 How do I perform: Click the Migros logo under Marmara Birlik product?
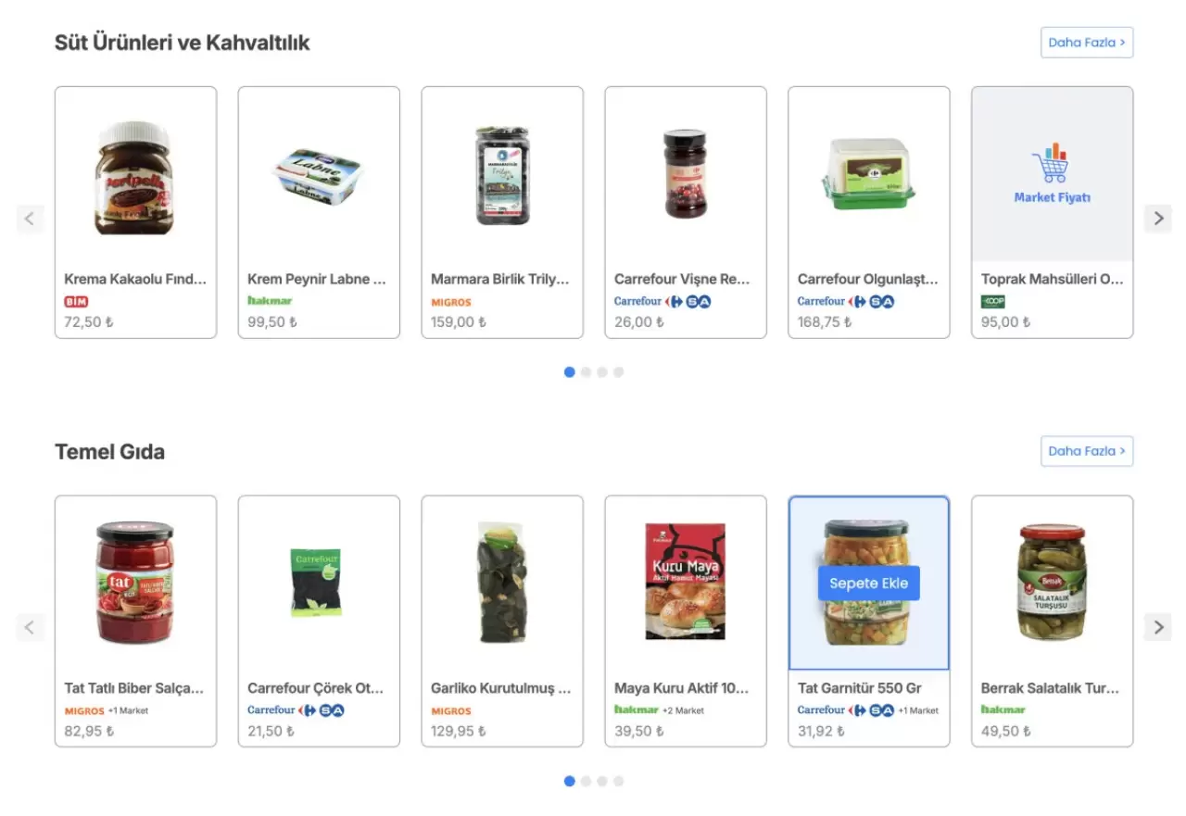pos(451,302)
